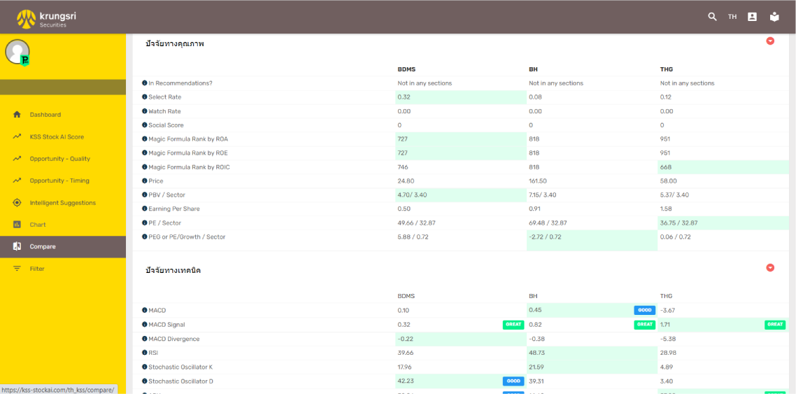Image resolution: width=796 pixels, height=394 pixels.
Task: Click info icon beside Watch Rate
Action: pos(145,111)
